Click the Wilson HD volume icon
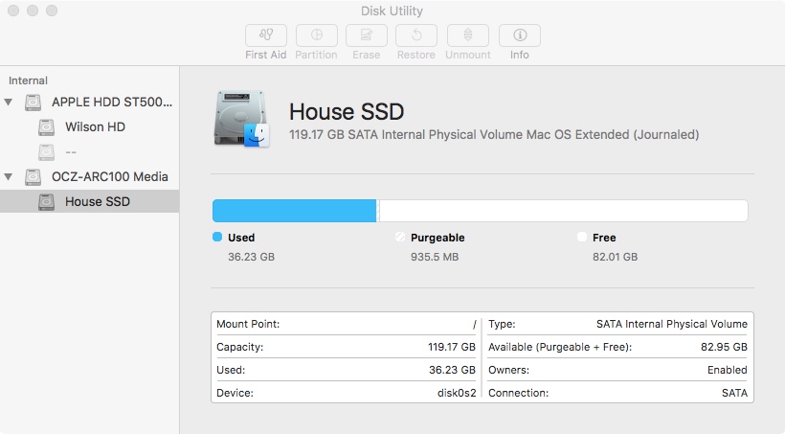Screen dimensions: 785x434 (x=47, y=127)
